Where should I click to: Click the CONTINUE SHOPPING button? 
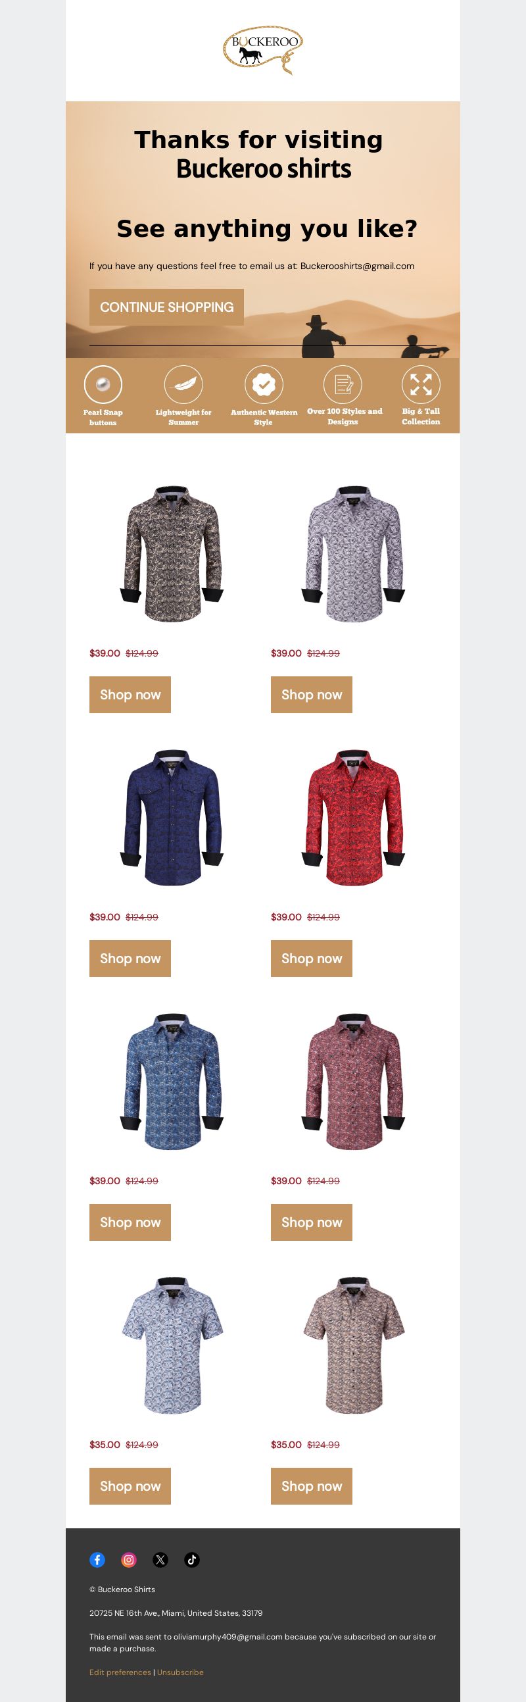(166, 307)
